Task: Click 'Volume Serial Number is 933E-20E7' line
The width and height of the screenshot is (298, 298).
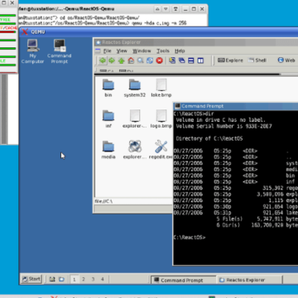Action: pyautogui.click(x=224, y=127)
